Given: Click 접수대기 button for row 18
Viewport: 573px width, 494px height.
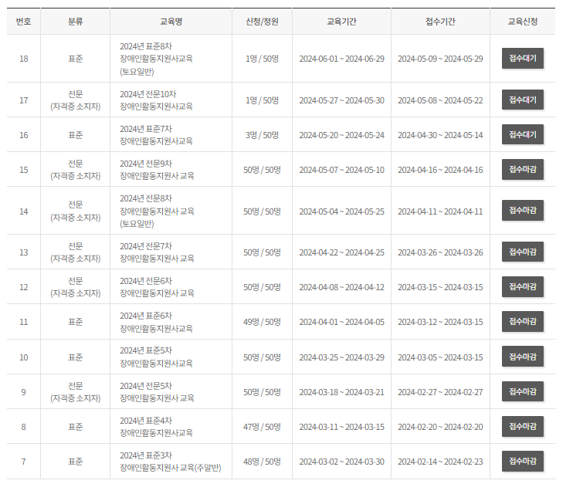Looking at the screenshot, I should pyautogui.click(x=523, y=58).
